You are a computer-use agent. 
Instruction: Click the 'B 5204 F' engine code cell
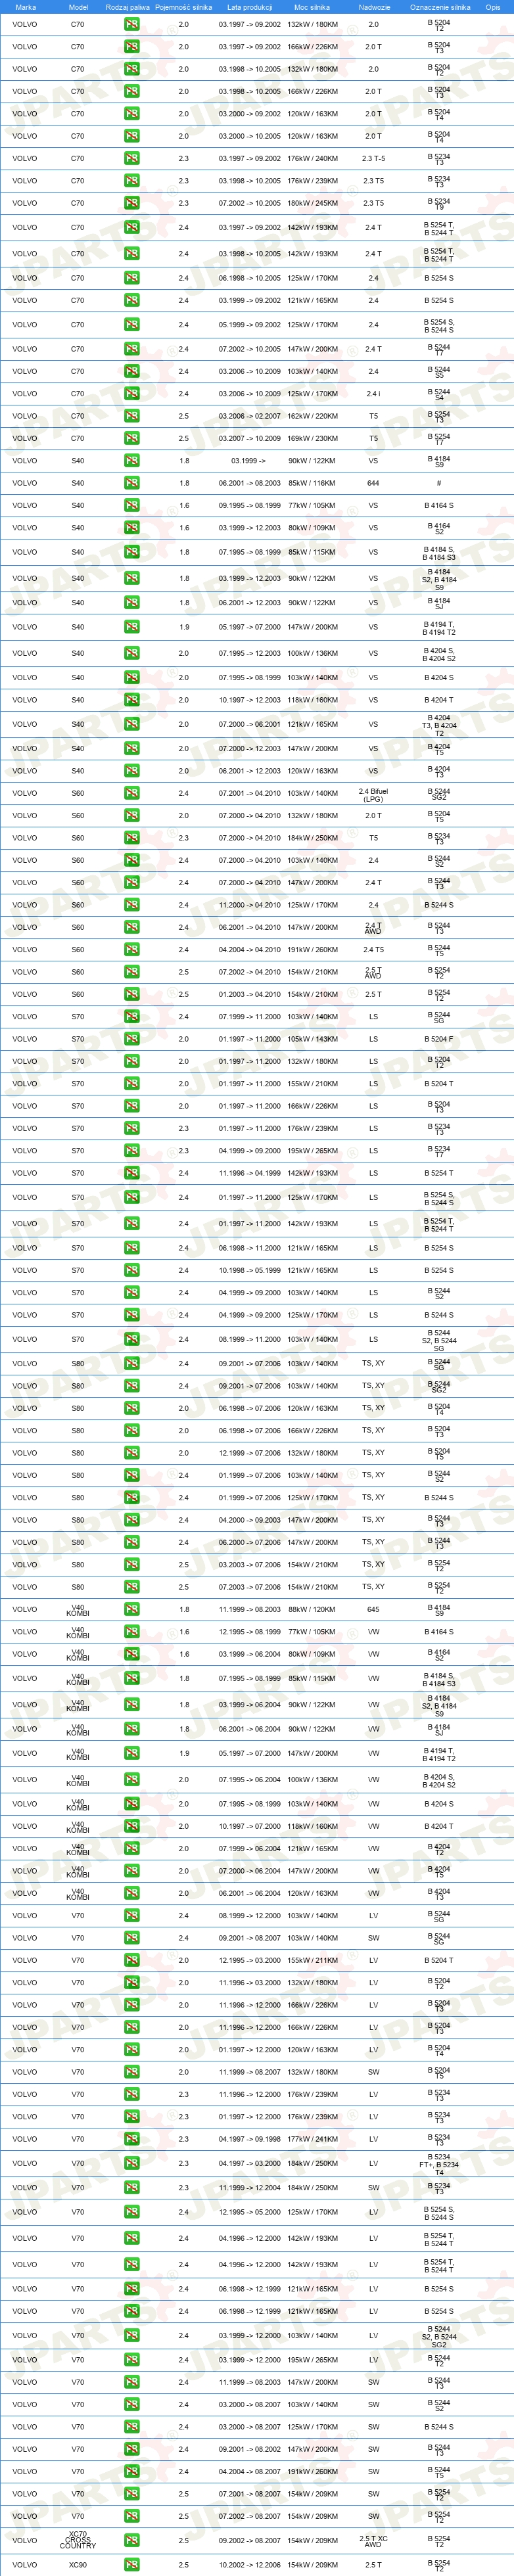click(x=439, y=1039)
